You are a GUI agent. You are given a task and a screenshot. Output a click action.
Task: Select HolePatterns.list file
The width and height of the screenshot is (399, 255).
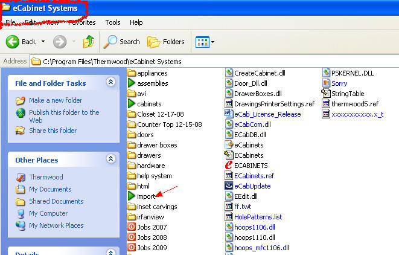[x=254, y=217]
